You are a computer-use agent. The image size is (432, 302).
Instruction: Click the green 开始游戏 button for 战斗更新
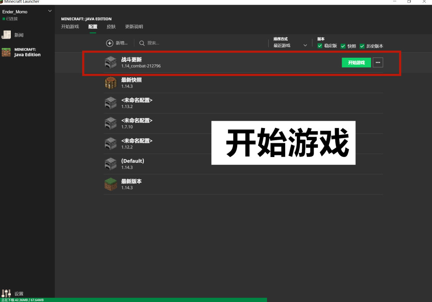pos(356,63)
